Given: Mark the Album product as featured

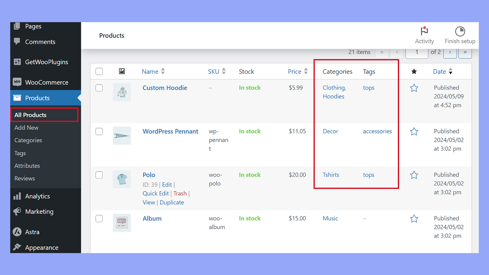Looking at the screenshot, I should click(x=414, y=219).
